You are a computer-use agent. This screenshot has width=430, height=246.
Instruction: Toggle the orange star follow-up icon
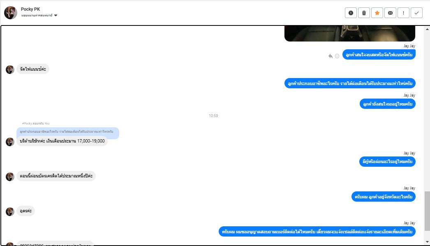point(377,13)
